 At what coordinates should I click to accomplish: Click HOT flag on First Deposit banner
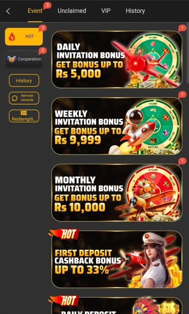click(64, 234)
